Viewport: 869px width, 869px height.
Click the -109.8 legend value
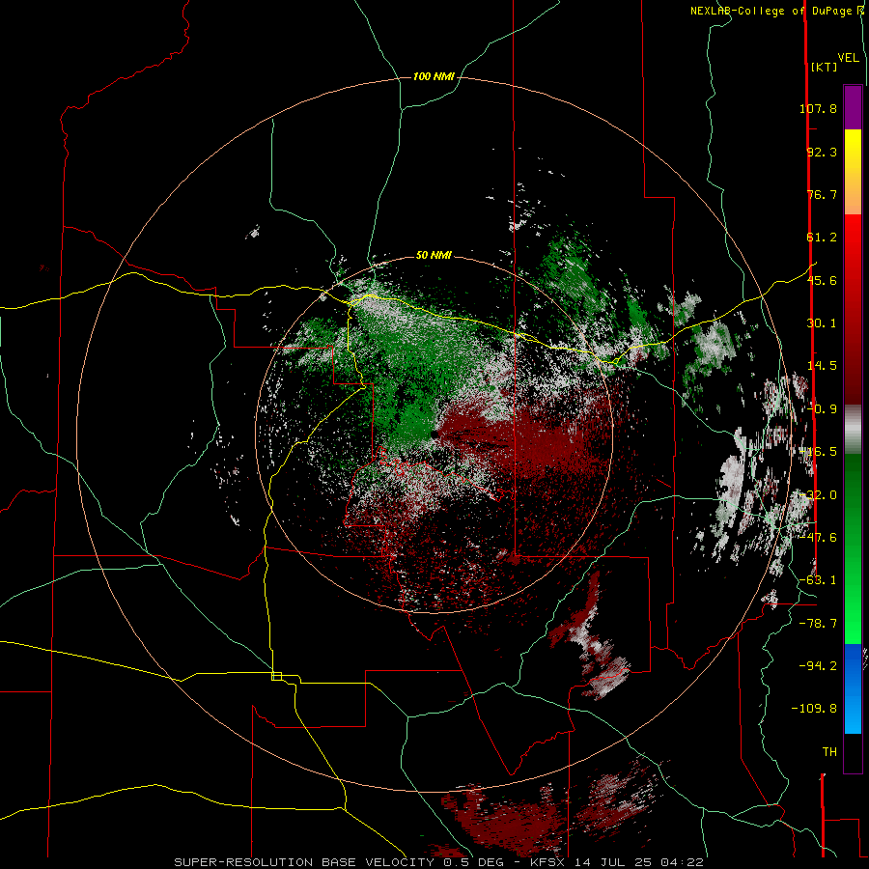(x=814, y=709)
